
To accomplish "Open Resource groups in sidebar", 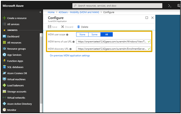I will click(x=16, y=49).
